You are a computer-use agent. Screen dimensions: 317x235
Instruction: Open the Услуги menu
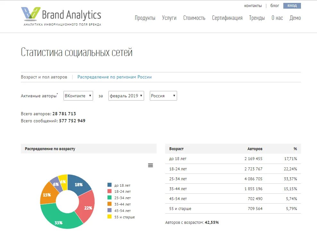click(169, 18)
